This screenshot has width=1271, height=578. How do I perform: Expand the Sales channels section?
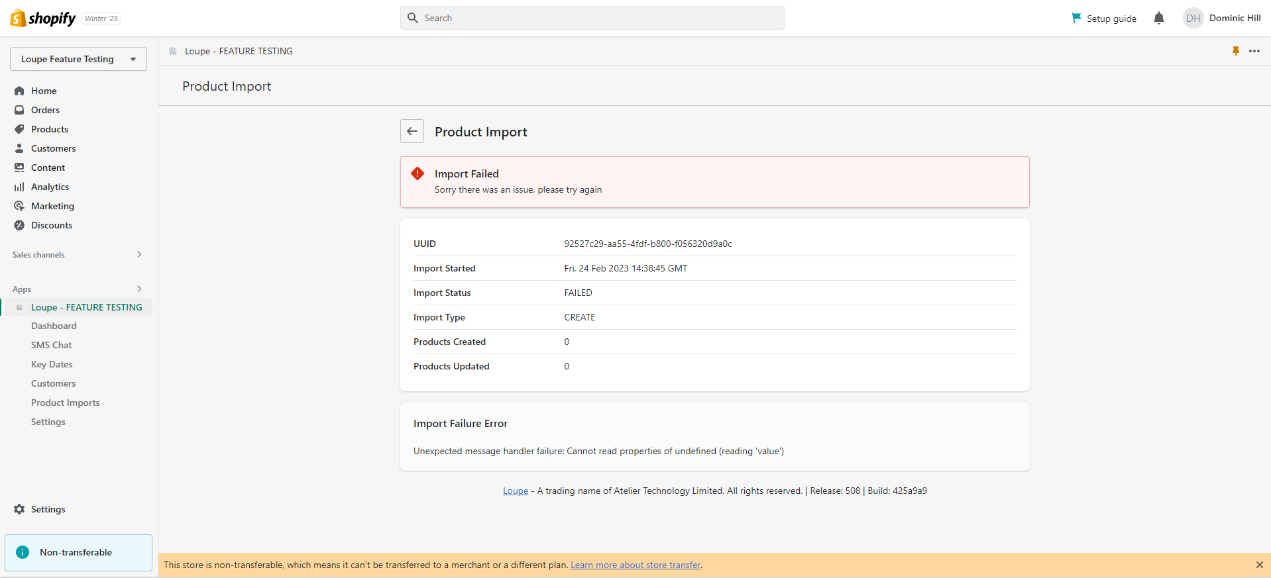coord(139,254)
